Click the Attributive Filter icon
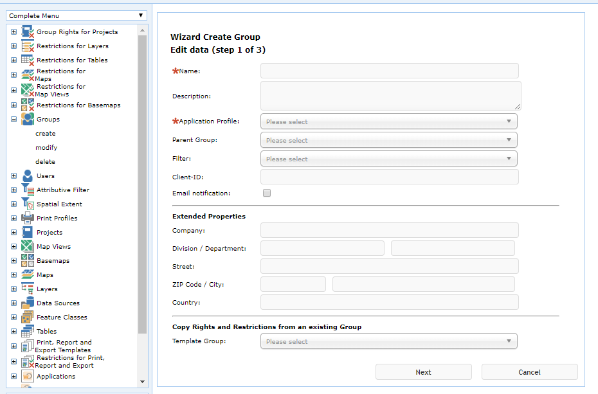Image resolution: width=598 pixels, height=394 pixels. 26,189
